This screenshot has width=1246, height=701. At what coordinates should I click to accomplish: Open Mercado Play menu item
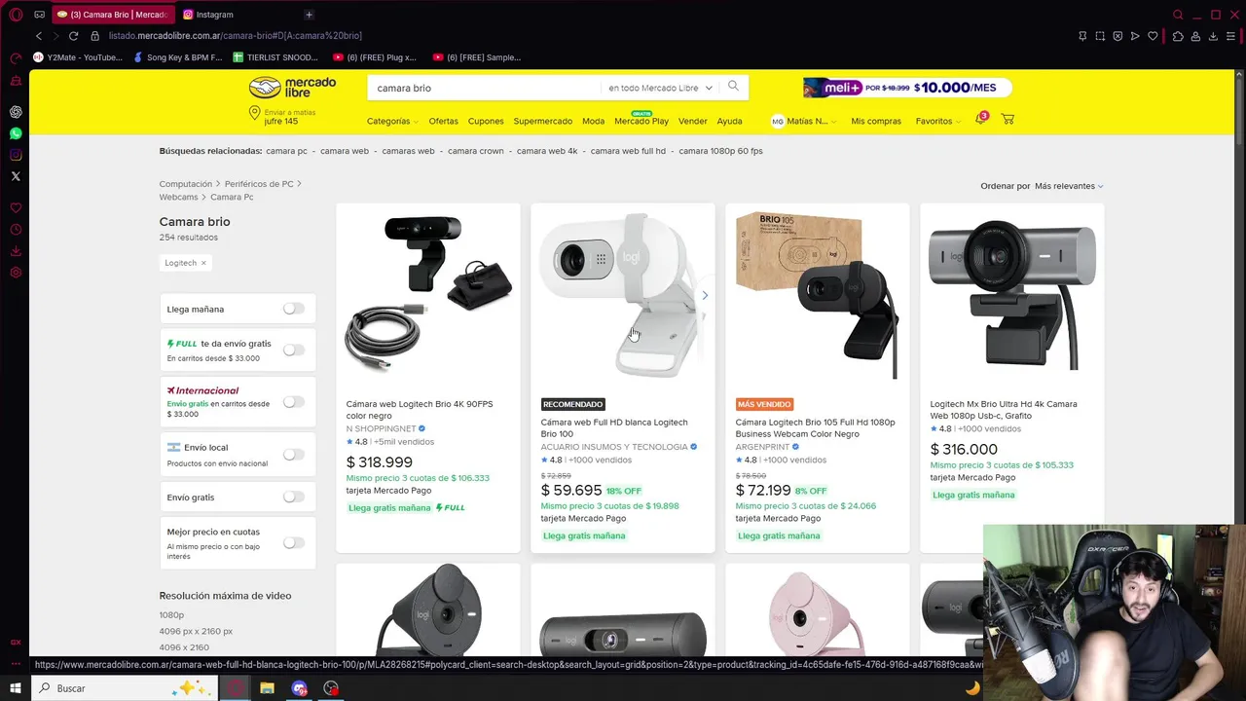(x=641, y=122)
